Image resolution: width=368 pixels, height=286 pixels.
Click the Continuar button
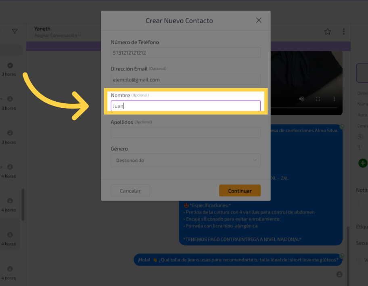[240, 191]
